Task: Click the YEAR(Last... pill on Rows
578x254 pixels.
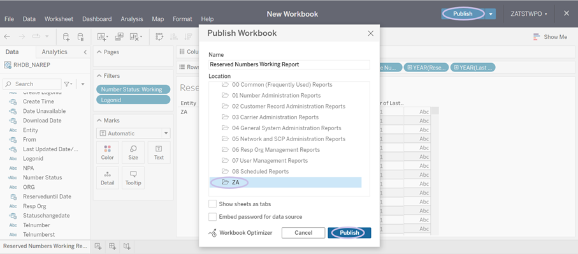Action: (473, 67)
